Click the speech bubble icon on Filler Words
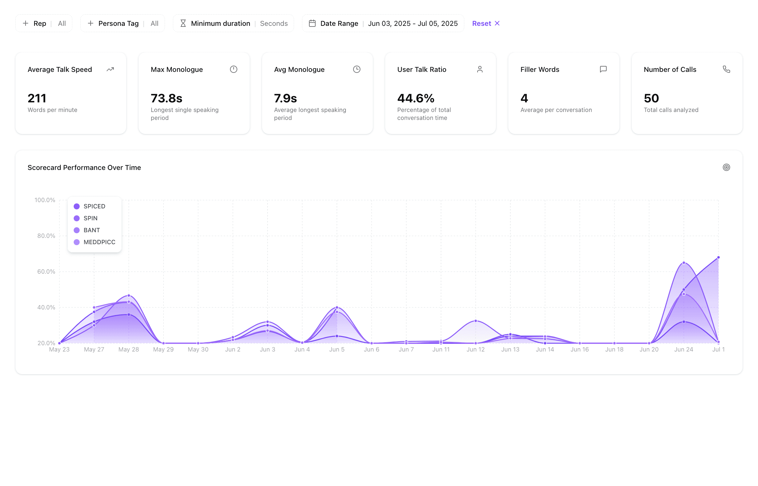 [603, 69]
